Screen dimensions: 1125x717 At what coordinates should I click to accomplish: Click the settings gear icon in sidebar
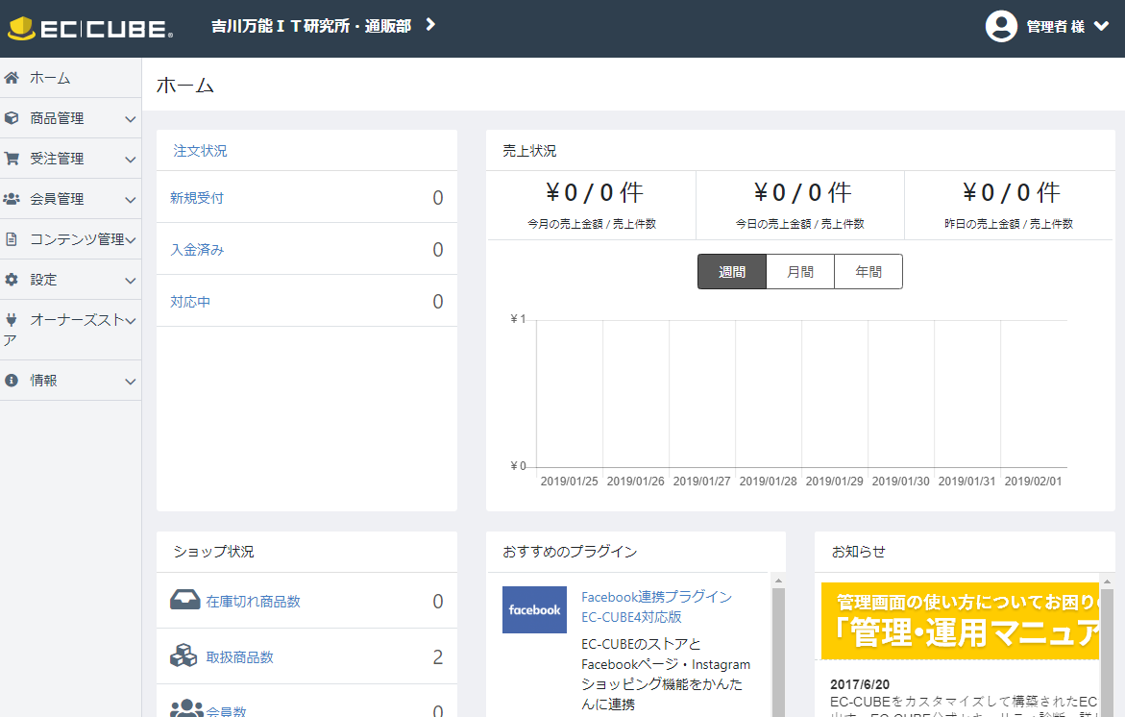[x=12, y=280]
